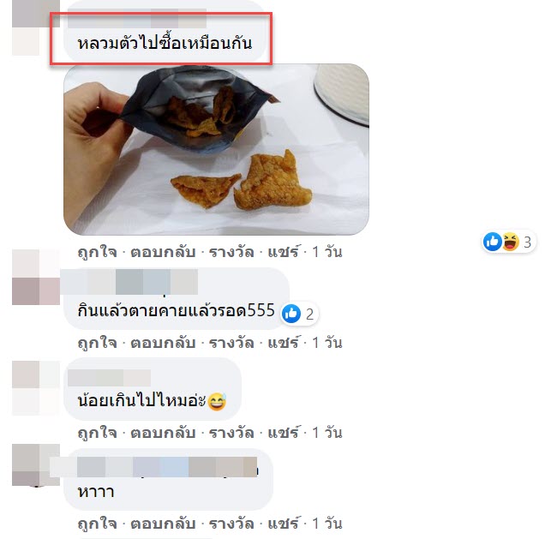Click the 1 วัน timestamp under the หาาา comment
This screenshot has width=545, height=539.
327,524
